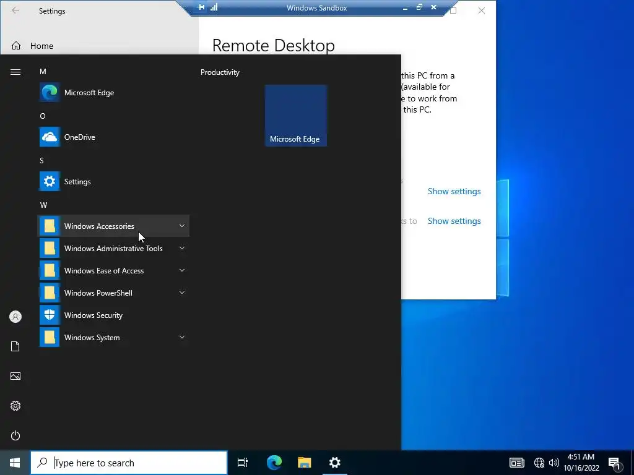This screenshot has width=634, height=475.
Task: Click the Power button in Start menu
Action: tap(15, 435)
